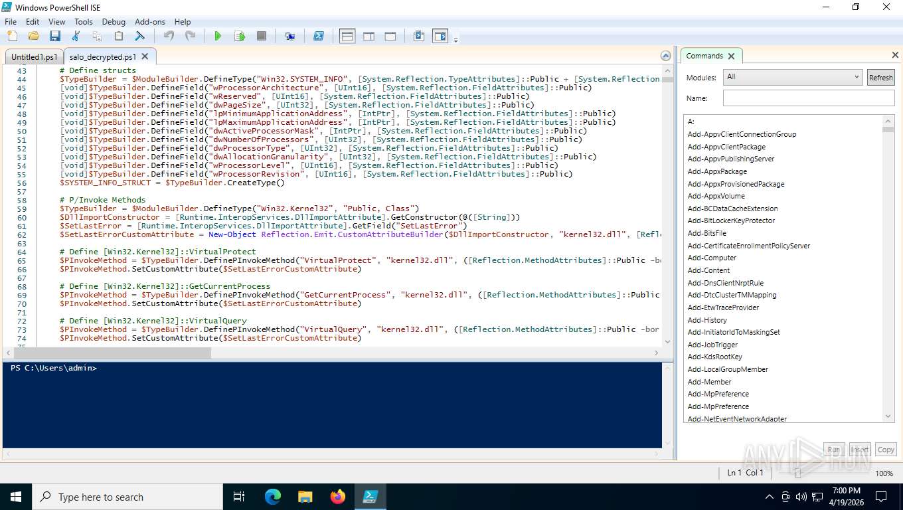This screenshot has width=903, height=510.
Task: Run script with the green play icon
Action: (218, 36)
